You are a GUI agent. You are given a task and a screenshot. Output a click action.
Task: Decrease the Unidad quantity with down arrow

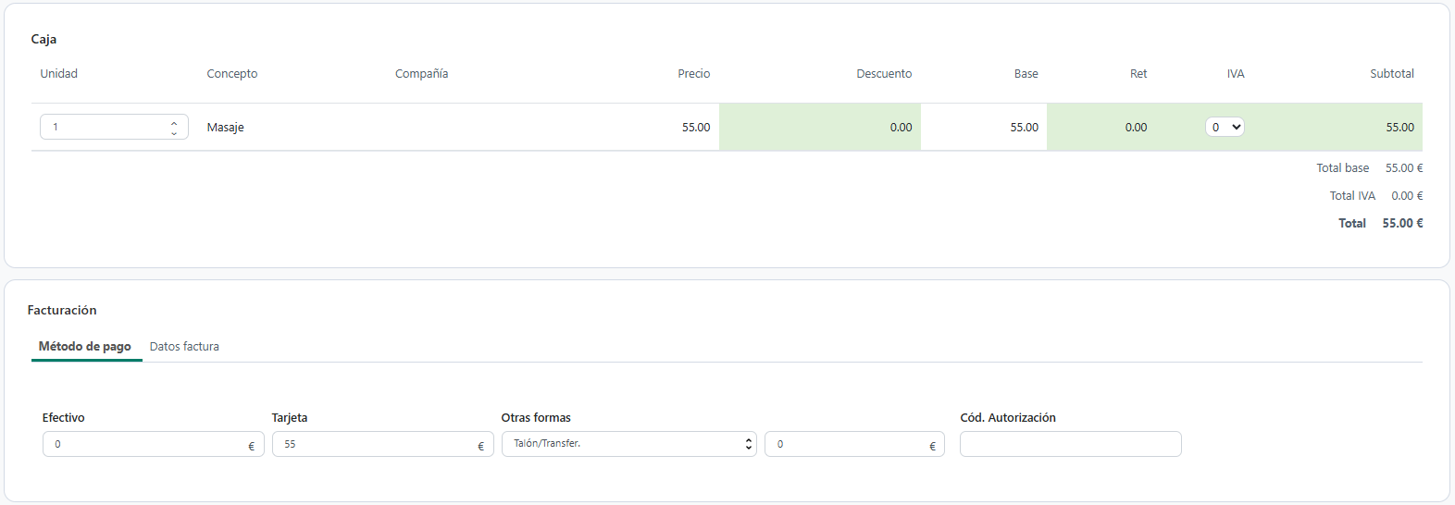174,133
